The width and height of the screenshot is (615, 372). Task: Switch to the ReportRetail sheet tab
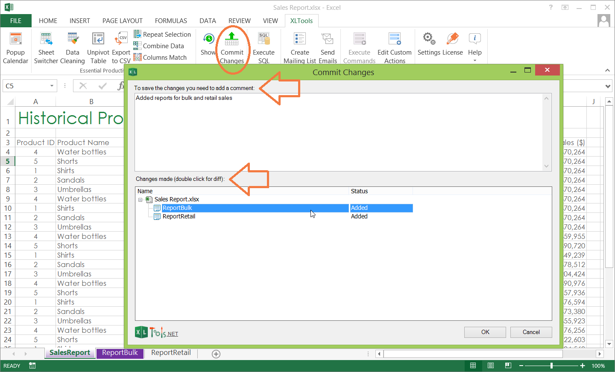171,353
